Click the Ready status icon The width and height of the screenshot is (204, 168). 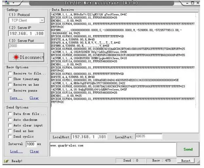pos(6,161)
